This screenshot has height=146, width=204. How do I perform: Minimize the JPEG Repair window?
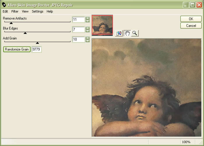pos(186,5)
